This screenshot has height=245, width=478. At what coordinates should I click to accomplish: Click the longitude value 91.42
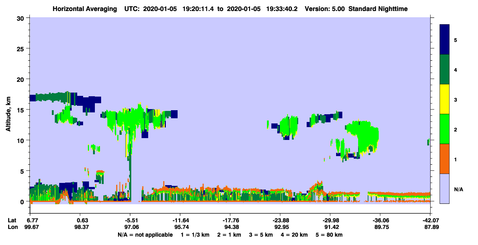point(332,227)
